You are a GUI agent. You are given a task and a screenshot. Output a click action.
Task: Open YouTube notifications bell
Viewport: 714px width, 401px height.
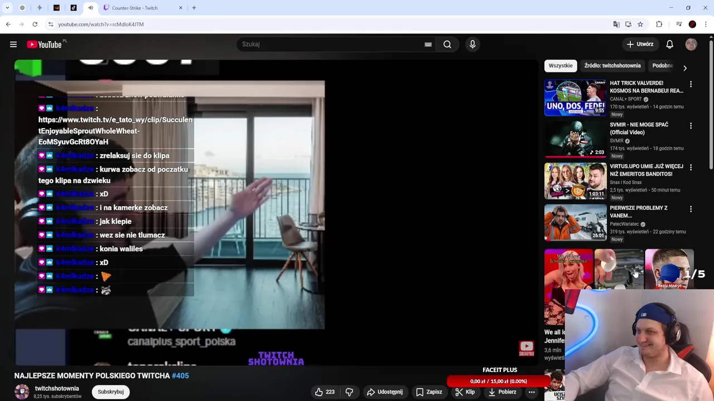pyautogui.click(x=669, y=45)
